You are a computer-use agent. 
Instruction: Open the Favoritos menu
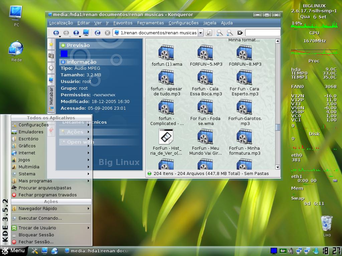[123, 23]
